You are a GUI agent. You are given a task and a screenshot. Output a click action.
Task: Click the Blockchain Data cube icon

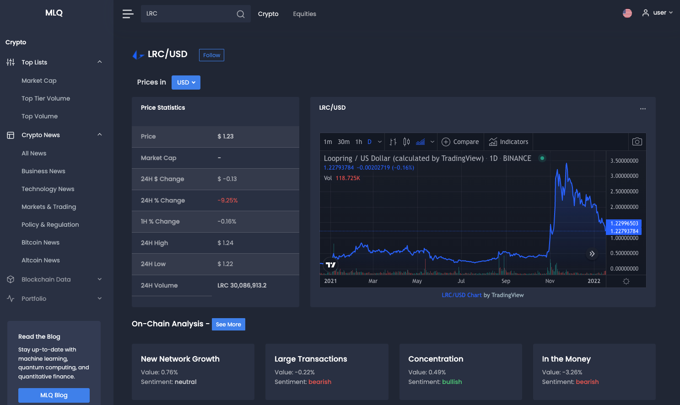tap(11, 279)
